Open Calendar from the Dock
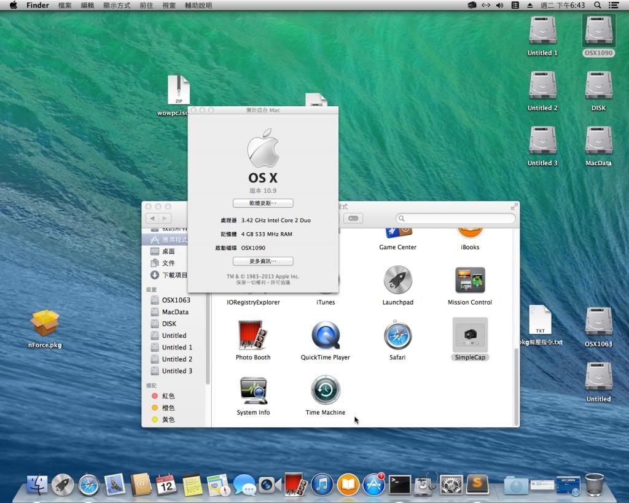Image resolution: width=629 pixels, height=503 pixels. coord(166,485)
